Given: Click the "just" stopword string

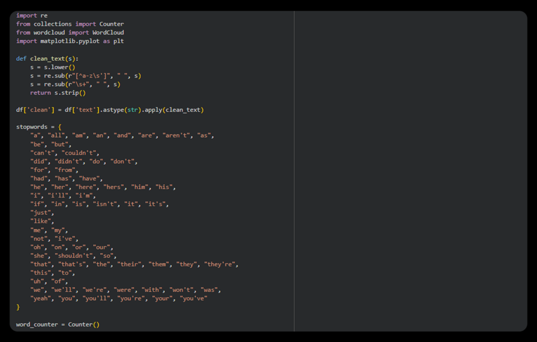Looking at the screenshot, I should click(x=42, y=212).
